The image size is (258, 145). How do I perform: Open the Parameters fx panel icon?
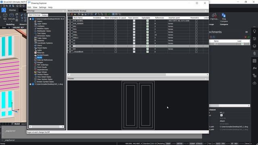click(254, 68)
